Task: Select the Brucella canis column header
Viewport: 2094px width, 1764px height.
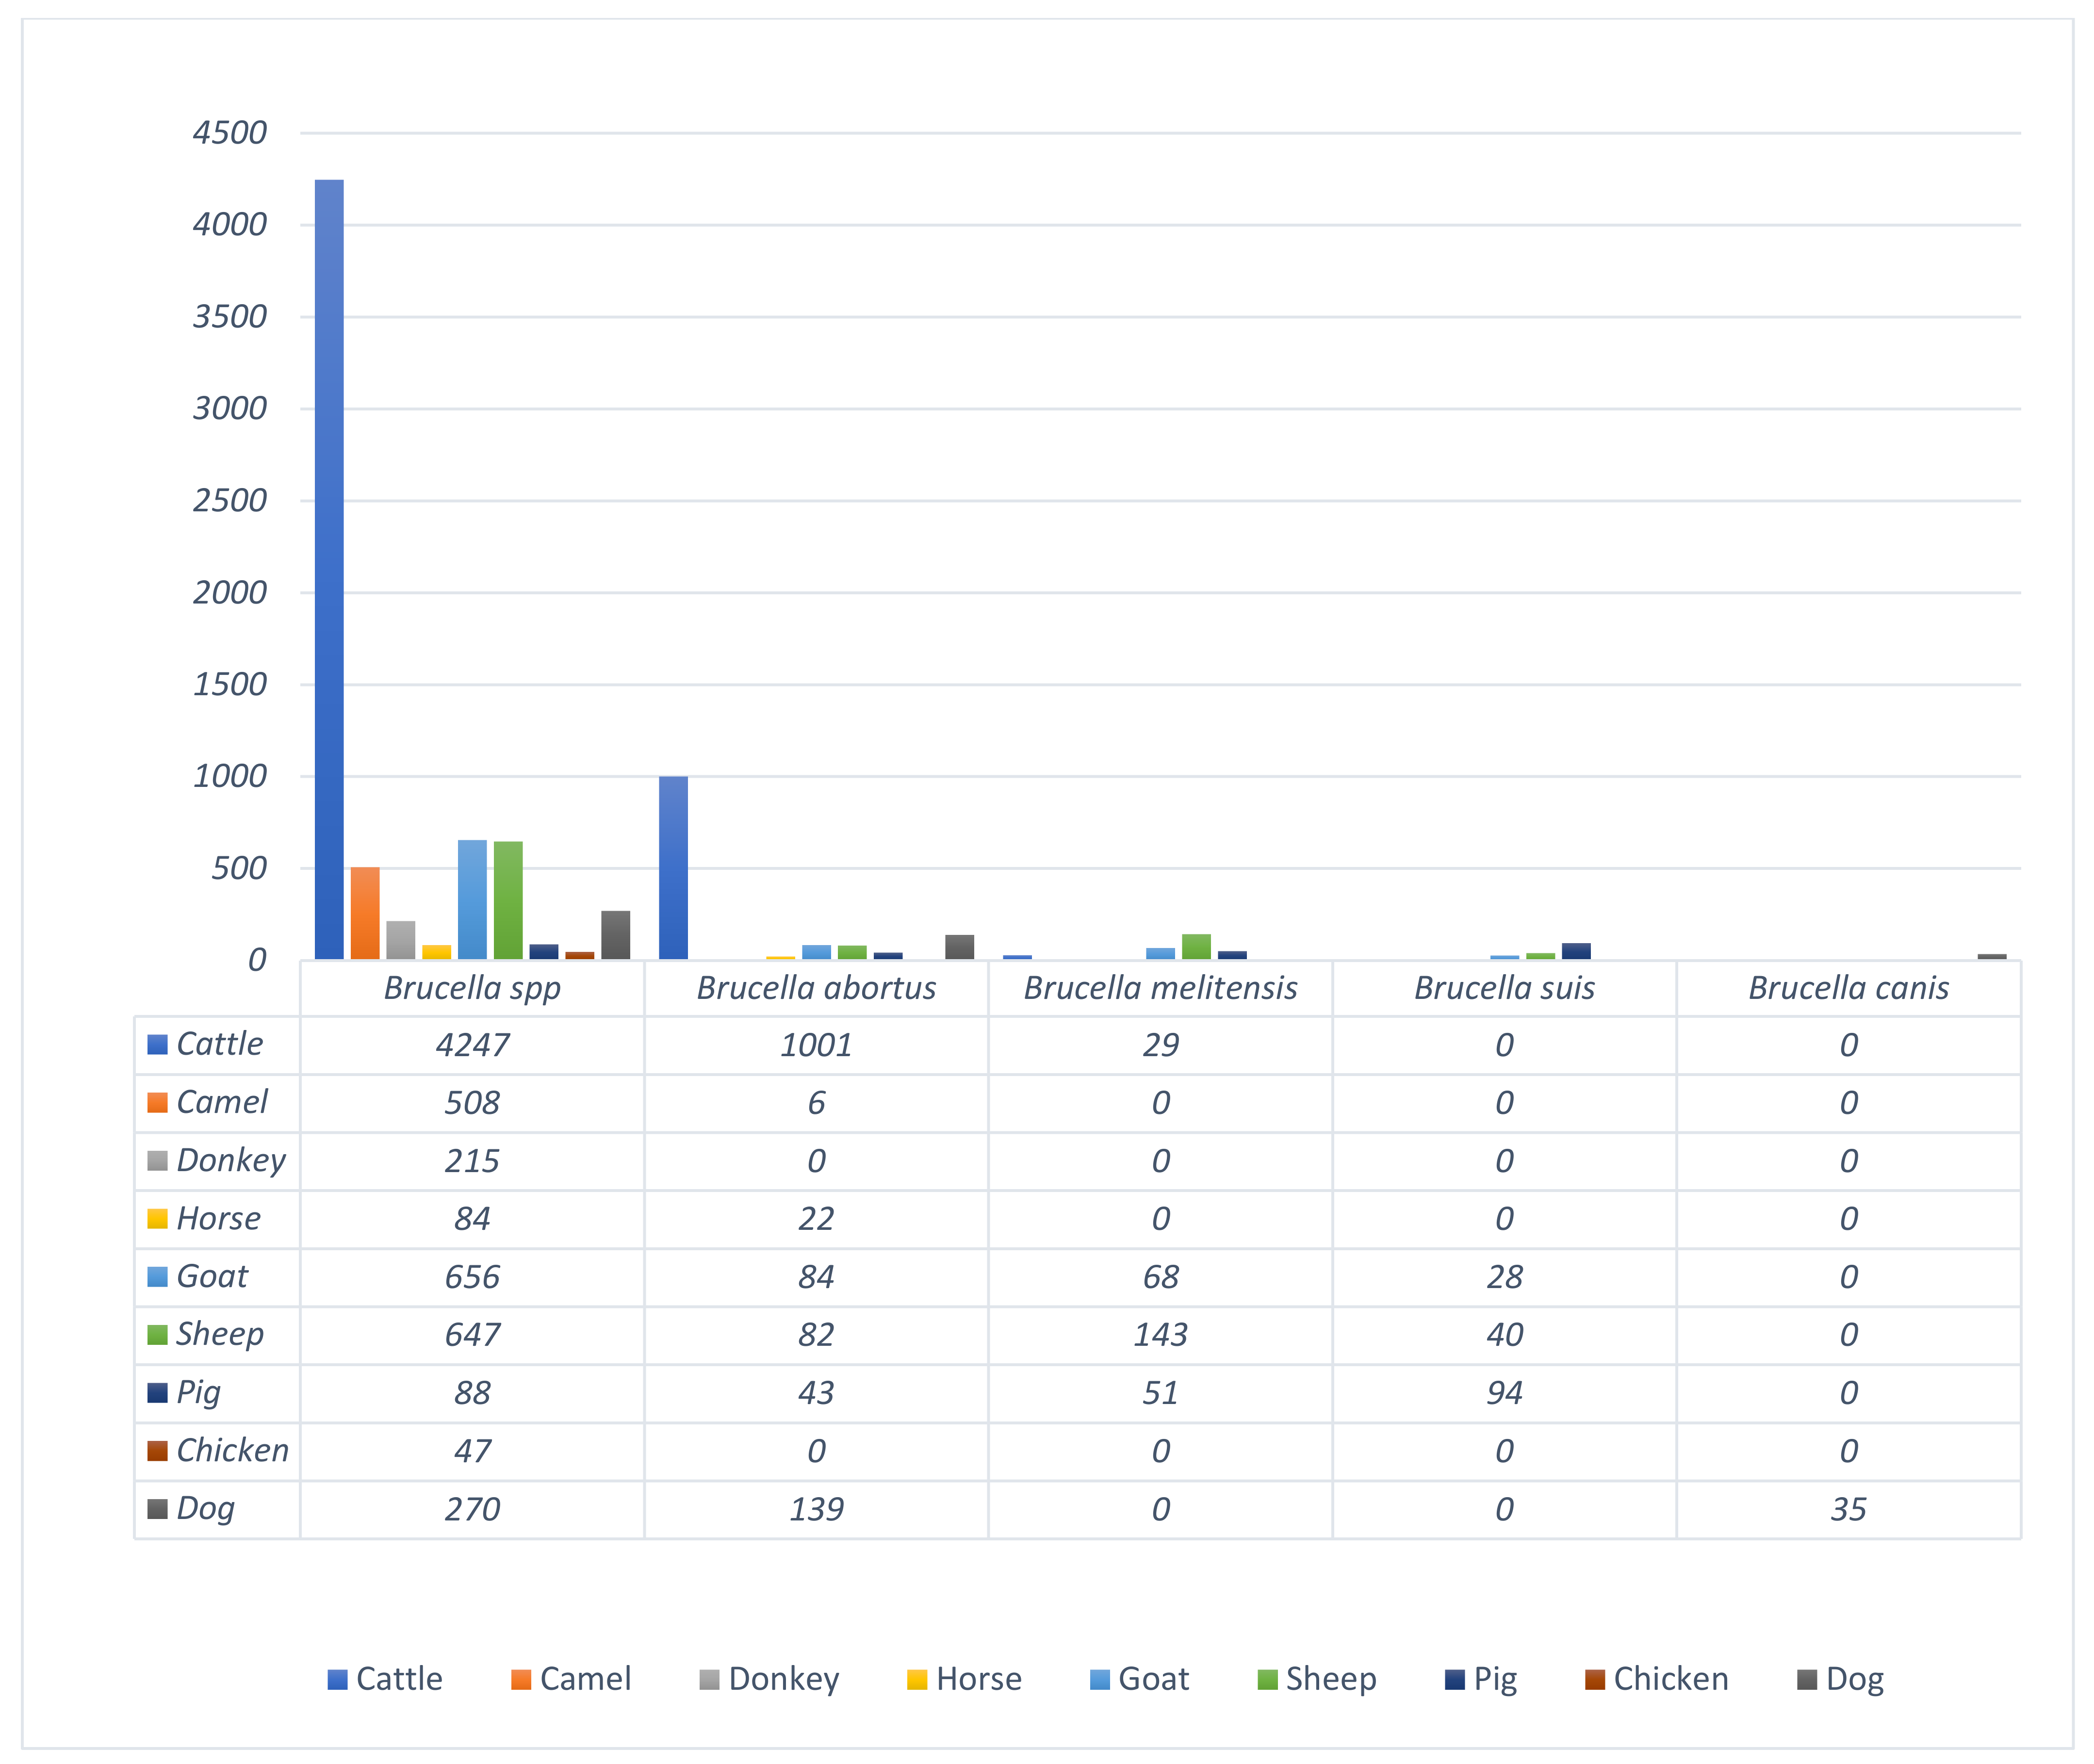Action: click(x=1848, y=988)
